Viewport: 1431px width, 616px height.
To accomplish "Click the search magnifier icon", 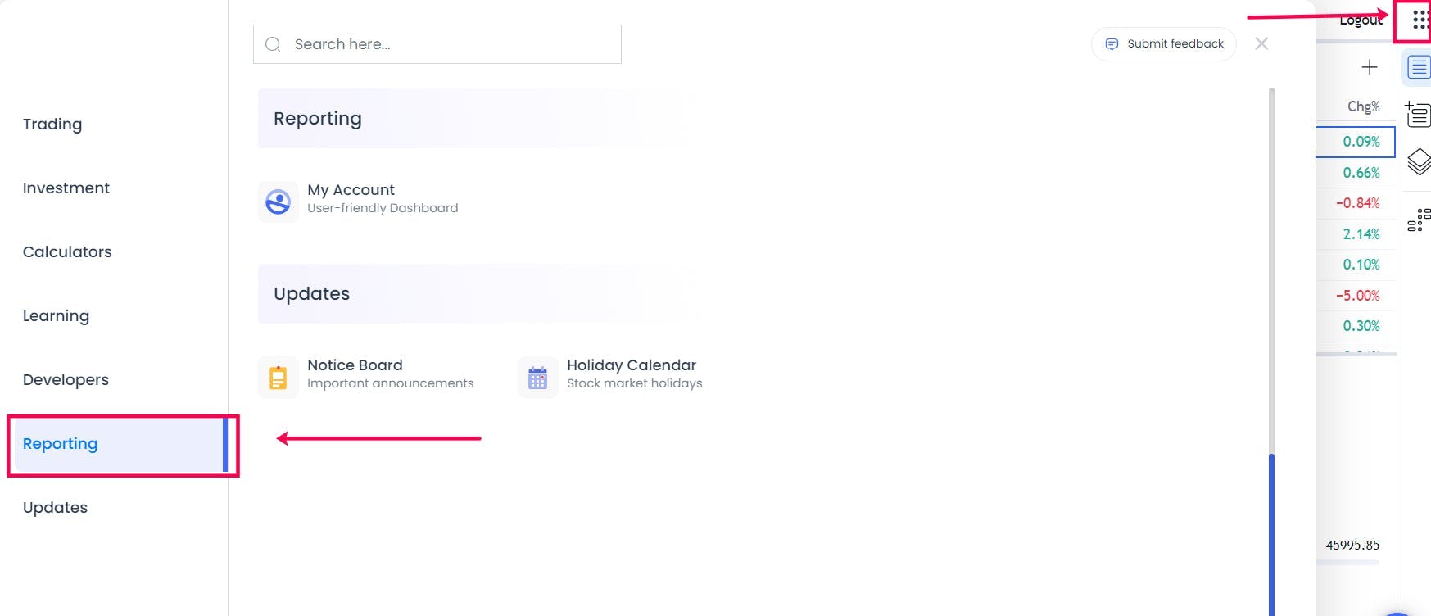I will tap(274, 44).
